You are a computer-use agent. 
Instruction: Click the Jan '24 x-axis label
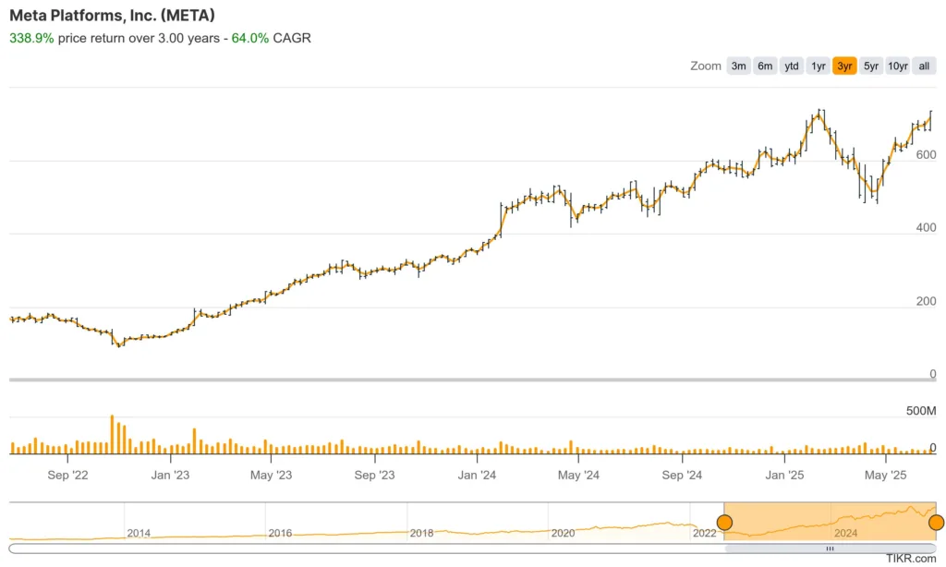[479, 476]
